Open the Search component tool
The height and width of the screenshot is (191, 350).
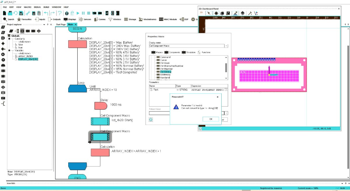click(9, 19)
